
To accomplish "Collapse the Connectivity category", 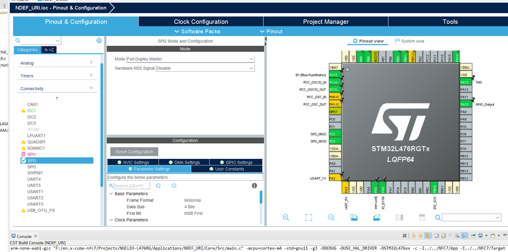I will click(57, 88).
